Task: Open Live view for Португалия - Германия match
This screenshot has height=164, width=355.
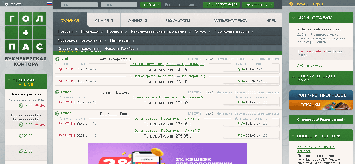Action: tap(40, 125)
